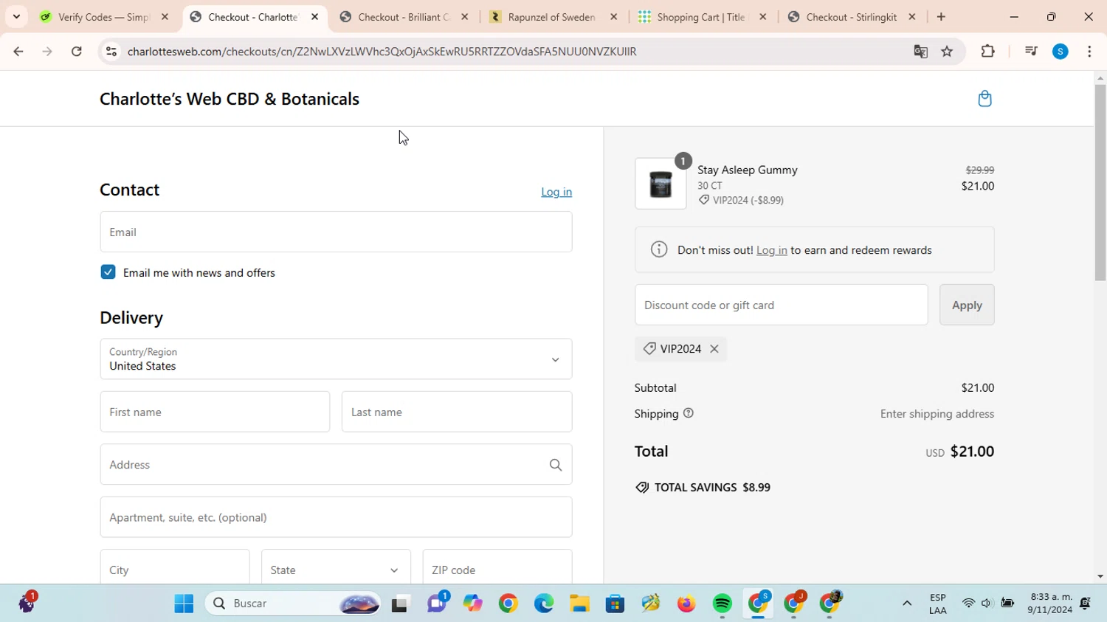
Task: Launch Microsoft Edge from the taskbar
Action: click(544, 604)
